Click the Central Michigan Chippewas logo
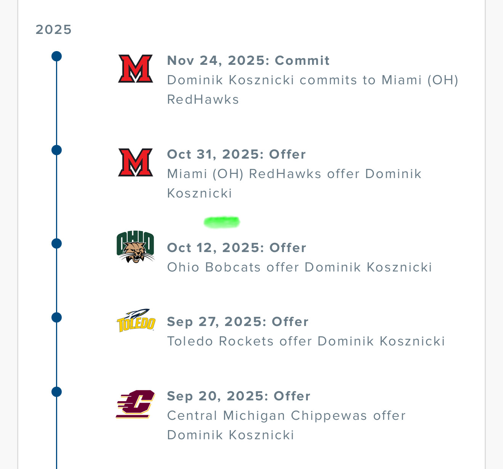503x469 pixels. (x=135, y=404)
